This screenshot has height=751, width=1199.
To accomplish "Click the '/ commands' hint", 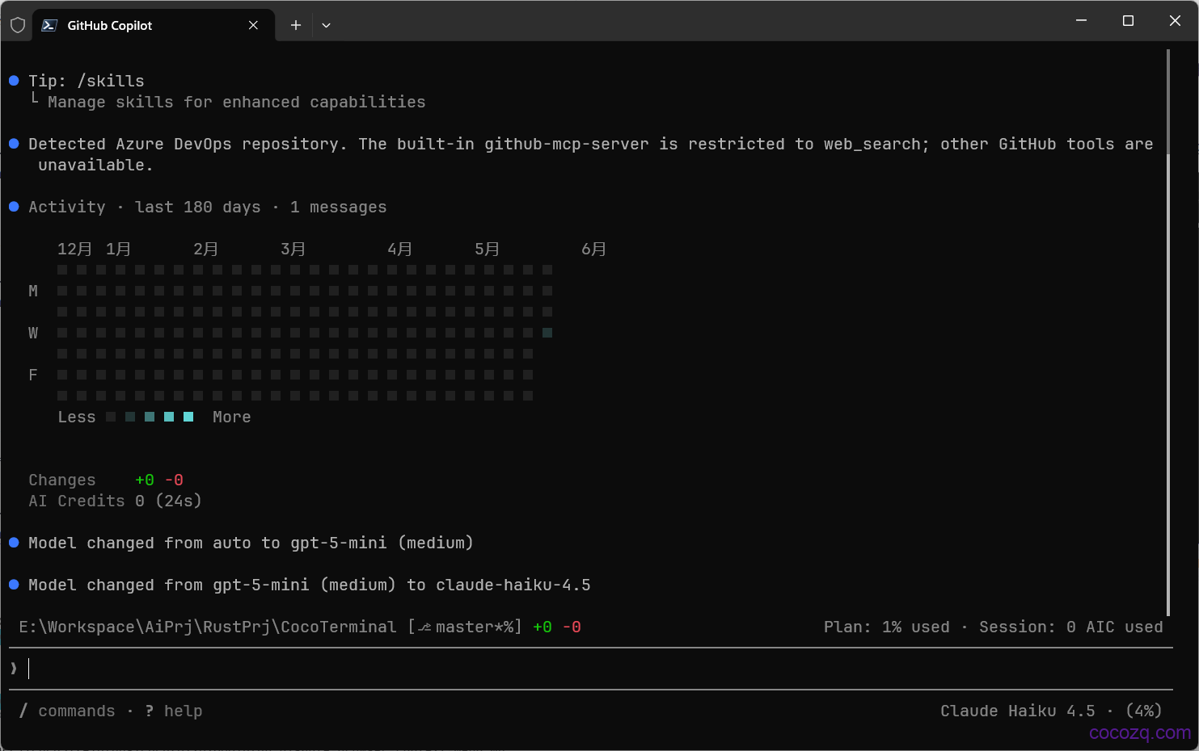I will pos(67,711).
